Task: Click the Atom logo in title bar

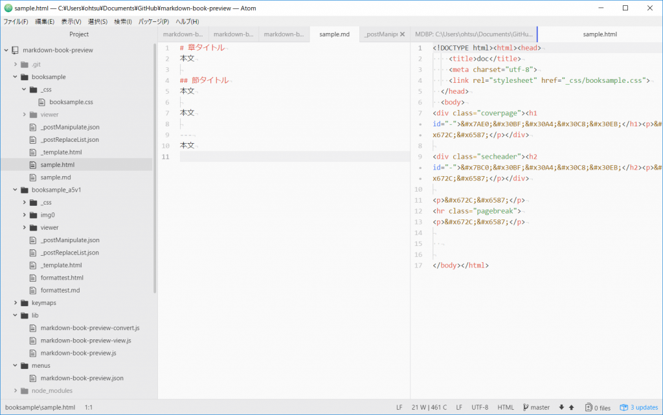Action: click(8, 8)
